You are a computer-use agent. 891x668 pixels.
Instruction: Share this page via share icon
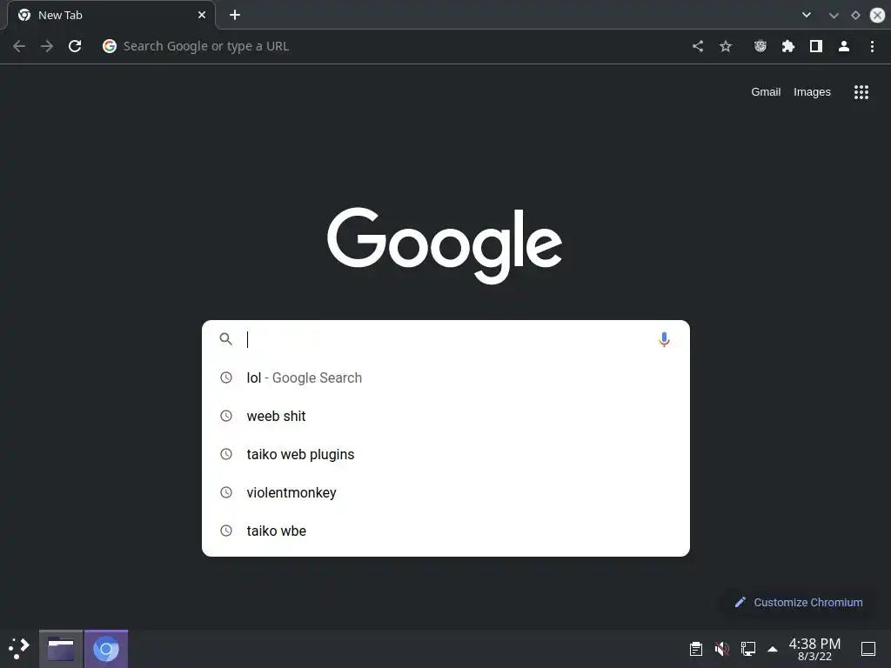click(698, 46)
